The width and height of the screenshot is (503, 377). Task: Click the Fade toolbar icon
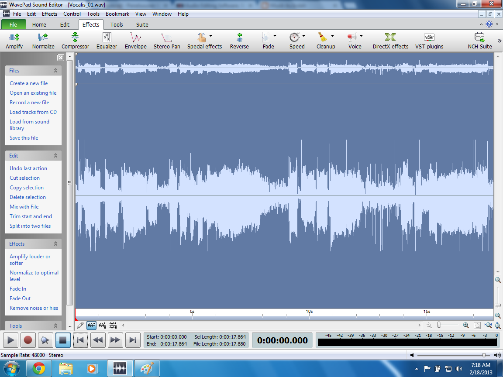(x=265, y=37)
